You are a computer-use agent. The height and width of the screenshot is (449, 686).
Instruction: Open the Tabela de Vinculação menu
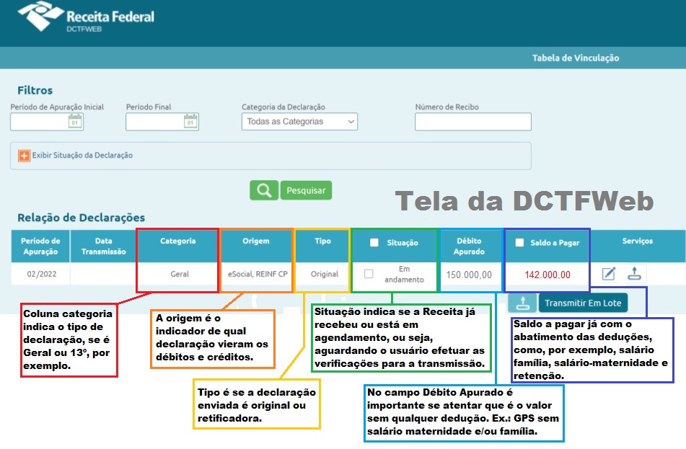[576, 58]
